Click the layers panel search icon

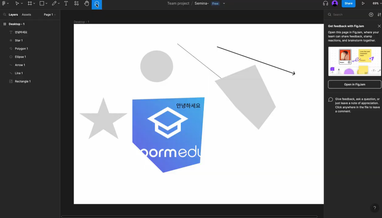(x=4, y=14)
